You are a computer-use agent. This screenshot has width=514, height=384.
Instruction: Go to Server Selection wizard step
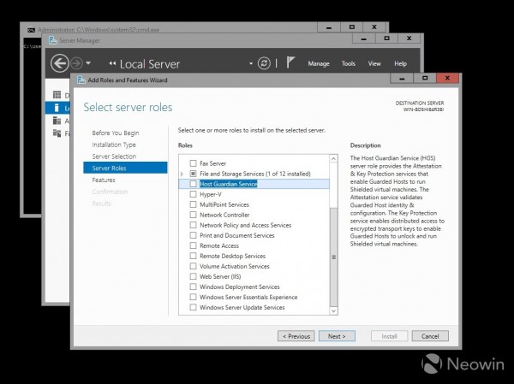point(114,157)
